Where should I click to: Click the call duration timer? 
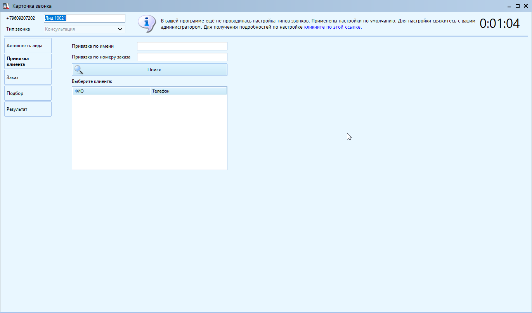coord(499,24)
